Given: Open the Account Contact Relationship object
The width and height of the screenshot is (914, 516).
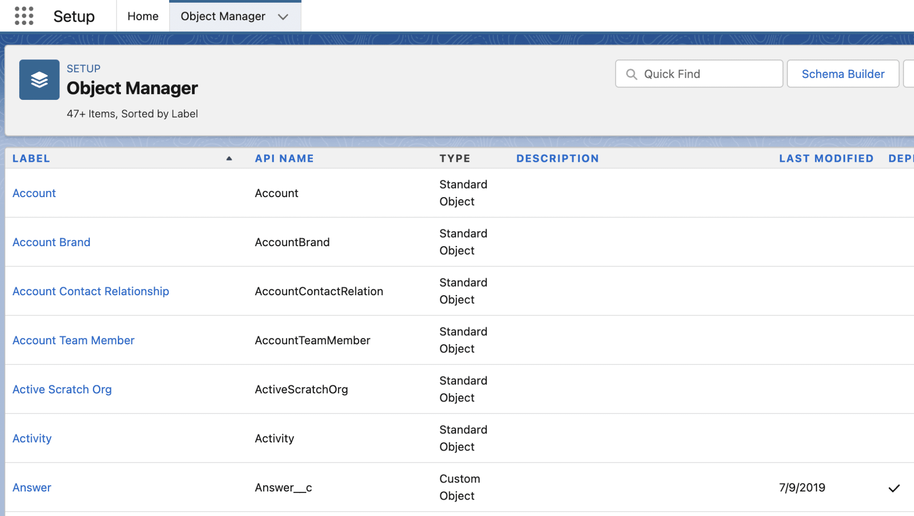Looking at the screenshot, I should (x=91, y=291).
